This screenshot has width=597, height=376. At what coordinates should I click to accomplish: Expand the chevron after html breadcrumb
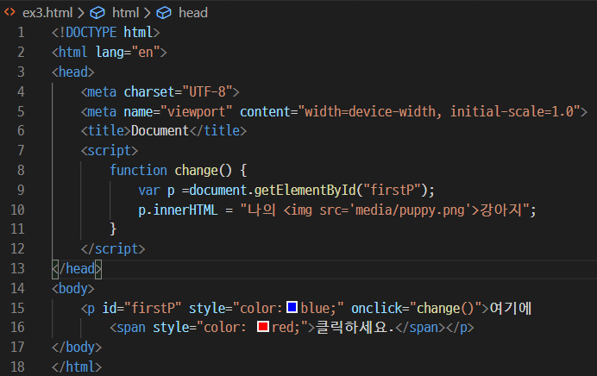pos(147,13)
